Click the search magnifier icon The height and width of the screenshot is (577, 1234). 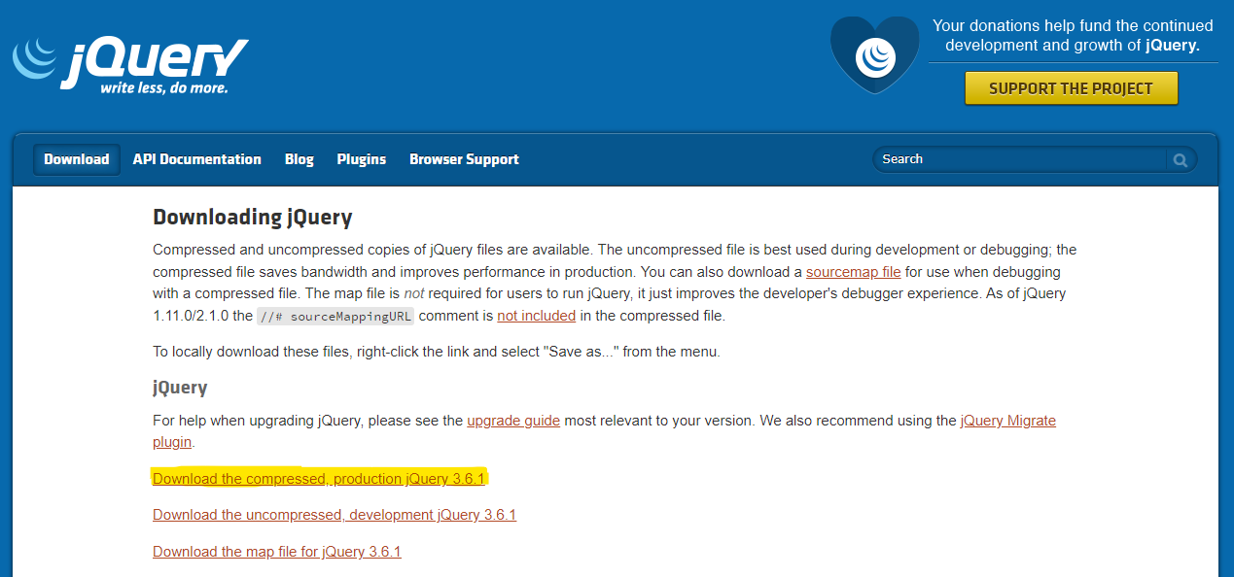(1181, 159)
